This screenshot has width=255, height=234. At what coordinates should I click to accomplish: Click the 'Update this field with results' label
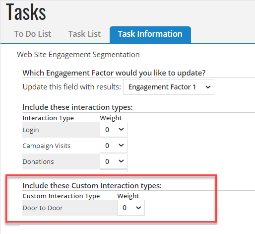coord(72,87)
